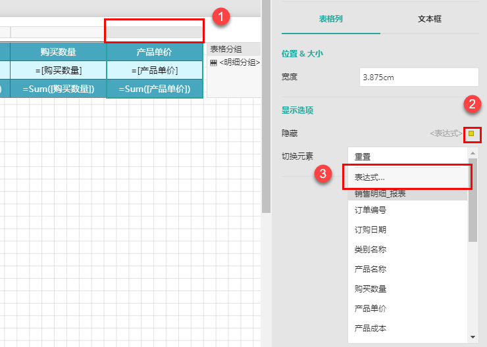Choose 产品成本 in the dropdown list
Screen dimensions: 487x347
(x=371, y=329)
